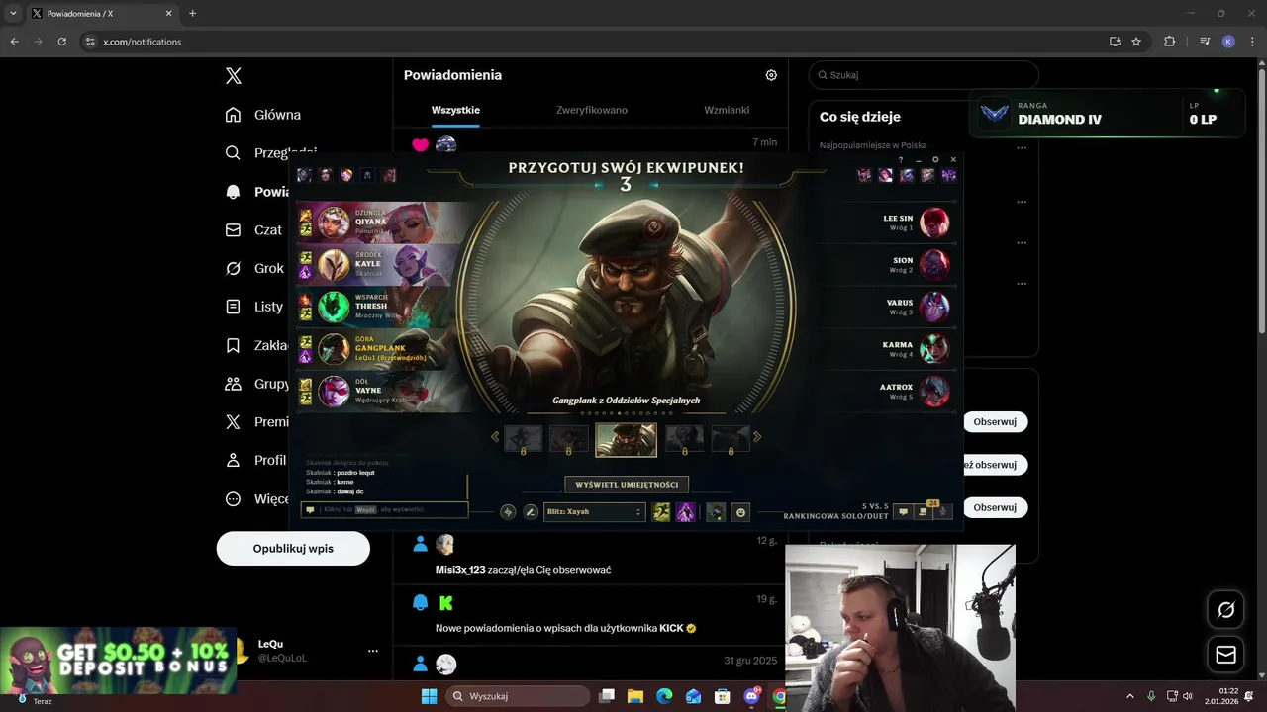Click the Szukaj search field on X
This screenshot has width=1267, height=712.
tap(924, 75)
